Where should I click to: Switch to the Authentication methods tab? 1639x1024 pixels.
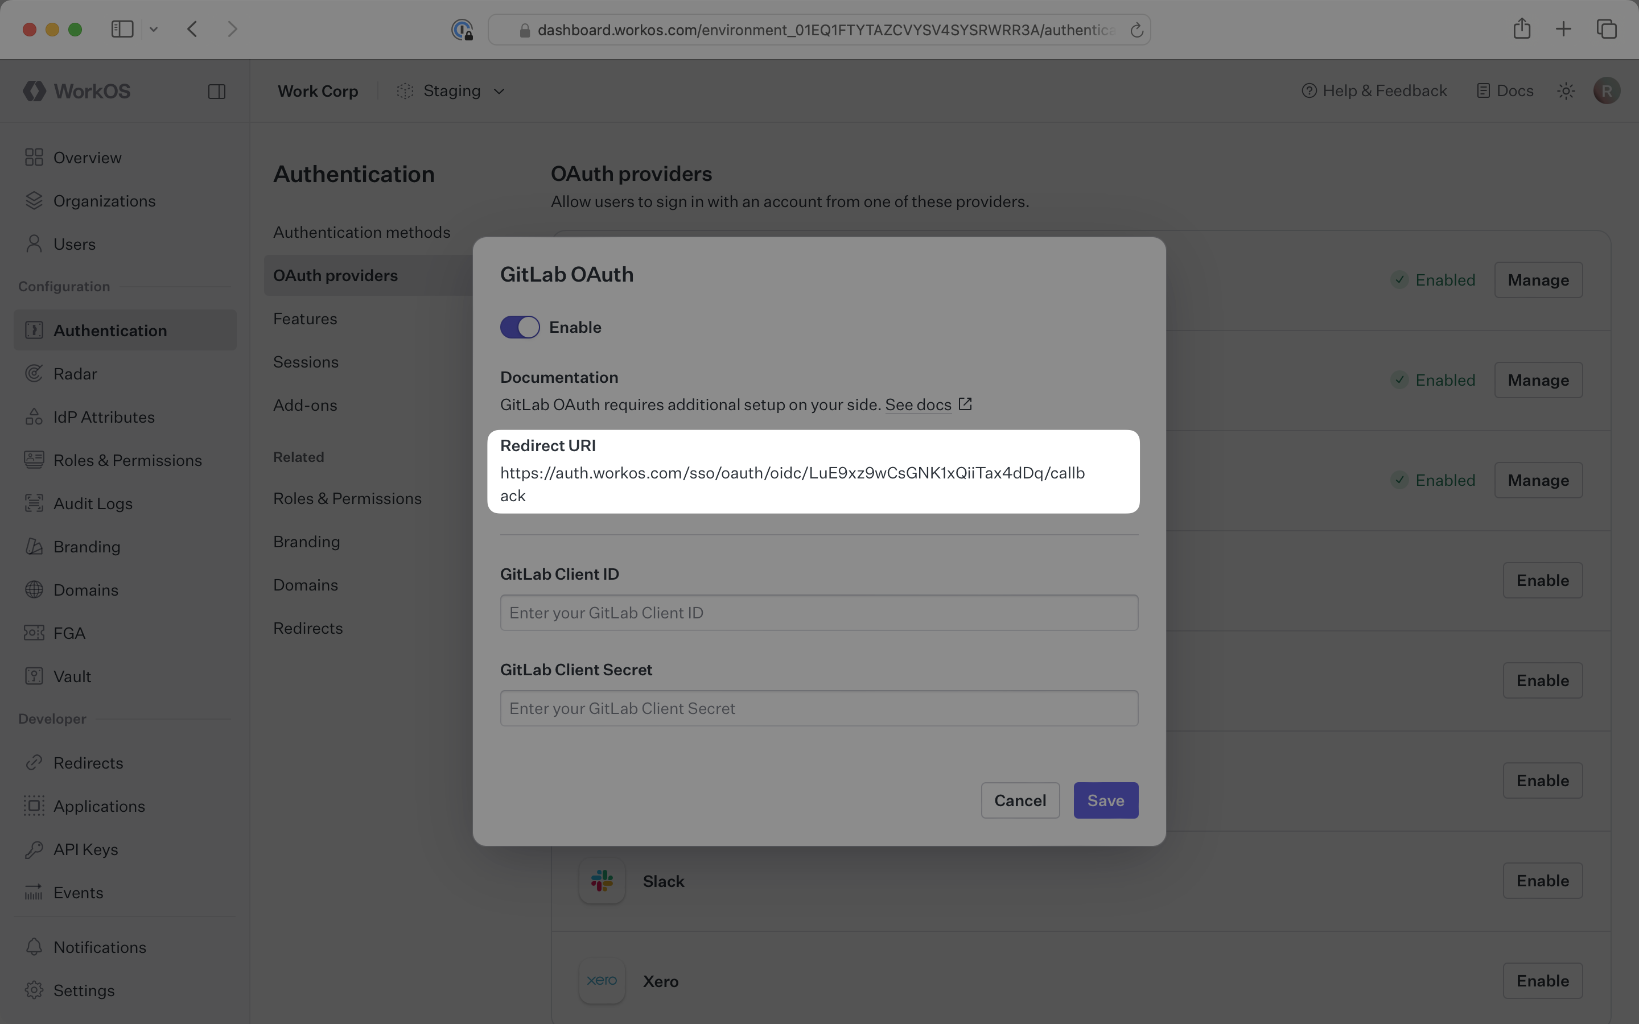(362, 232)
